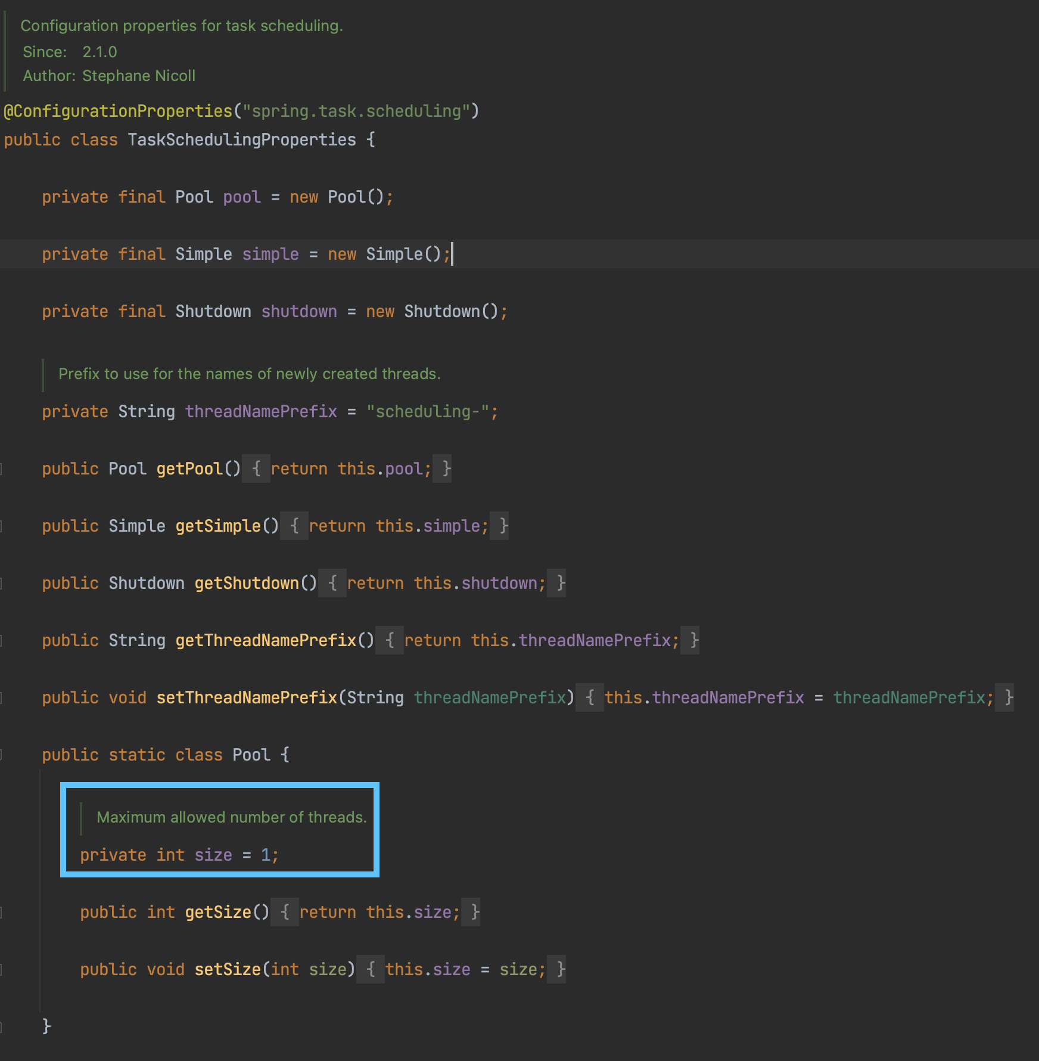Click the simple field name in its declaration
This screenshot has width=1039, height=1061.
pos(270,254)
